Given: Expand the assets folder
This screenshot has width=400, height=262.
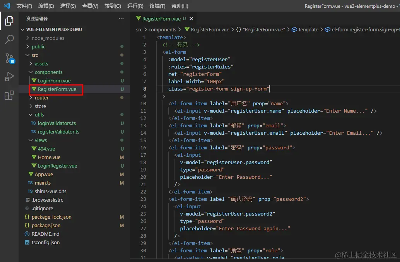Looking at the screenshot, I should tap(31, 63).
